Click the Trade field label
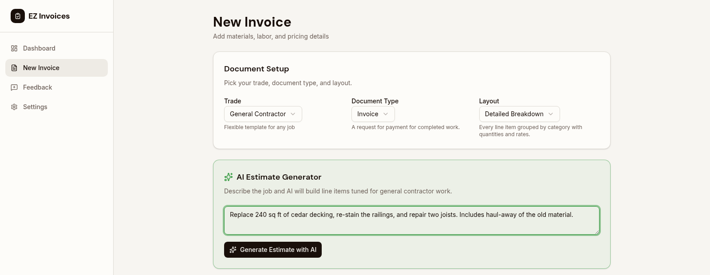 [x=233, y=101]
